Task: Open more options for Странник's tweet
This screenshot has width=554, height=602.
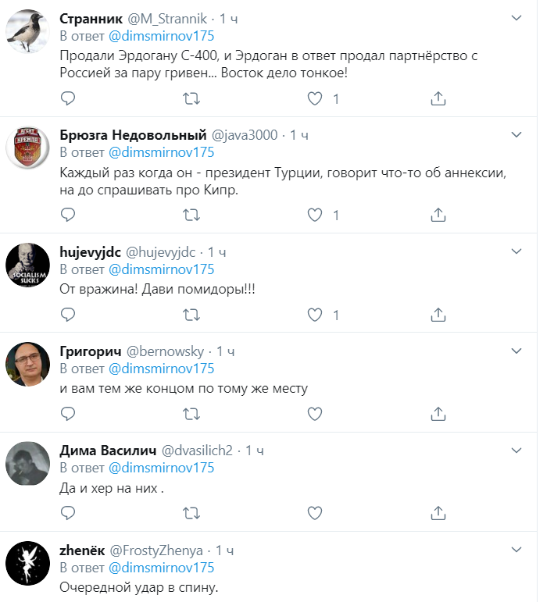Action: pos(516,18)
